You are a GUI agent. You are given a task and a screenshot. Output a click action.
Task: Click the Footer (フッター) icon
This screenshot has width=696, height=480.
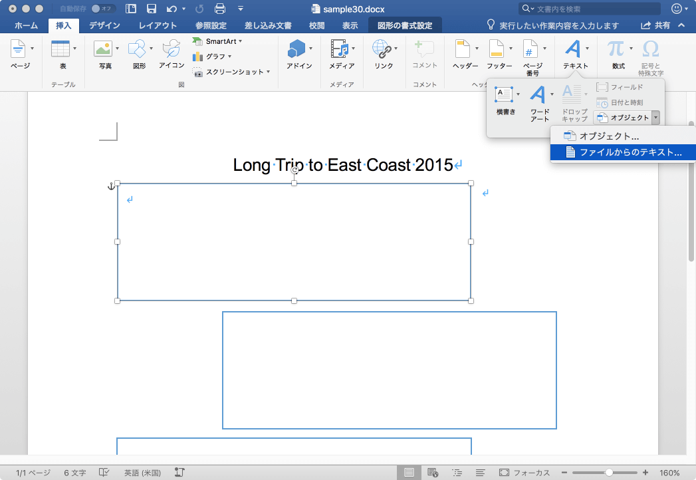tap(497, 49)
